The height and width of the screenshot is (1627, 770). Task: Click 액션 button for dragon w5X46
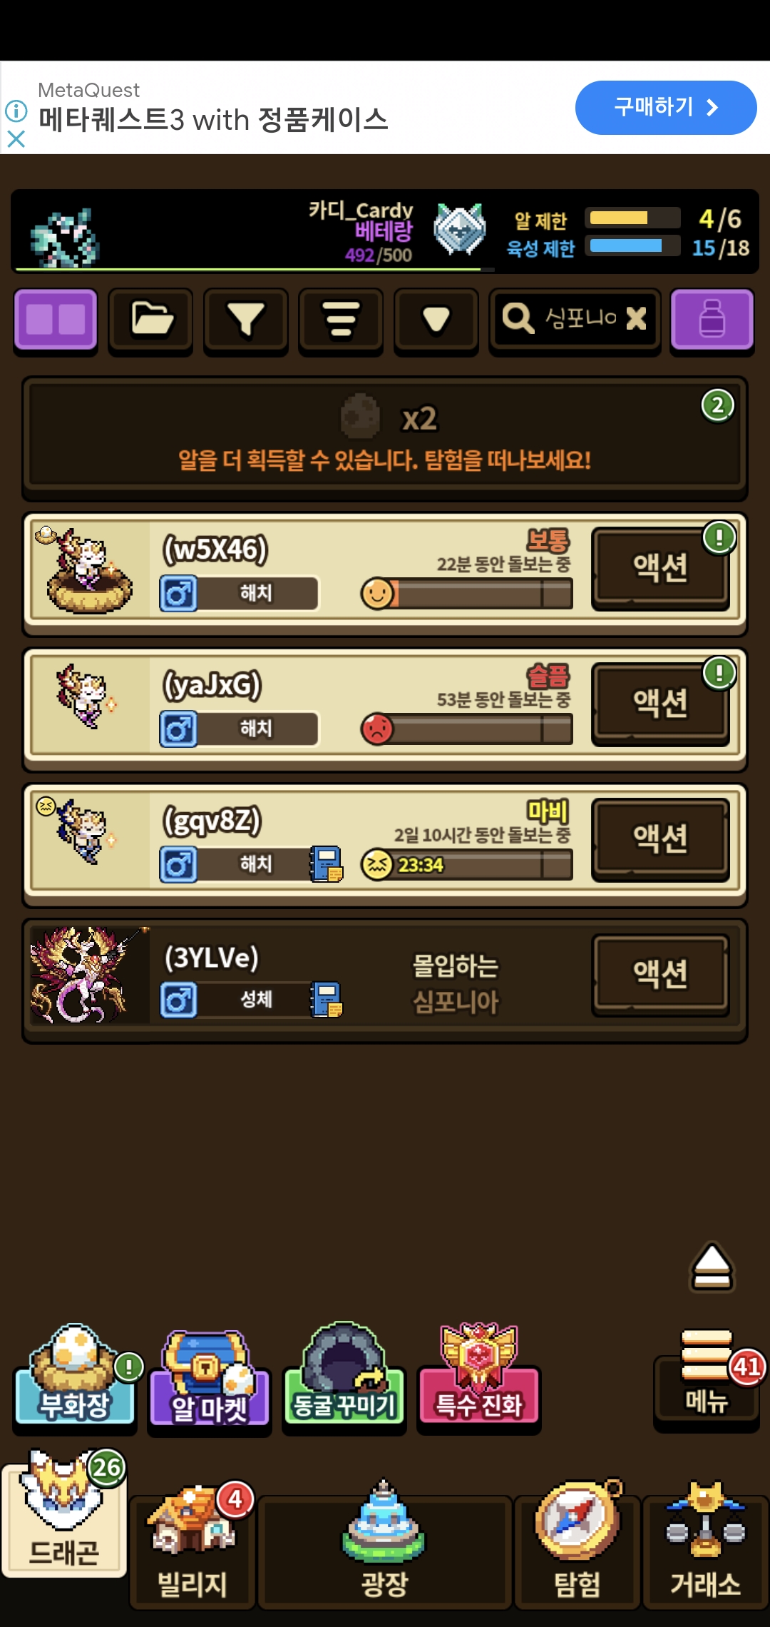point(661,568)
